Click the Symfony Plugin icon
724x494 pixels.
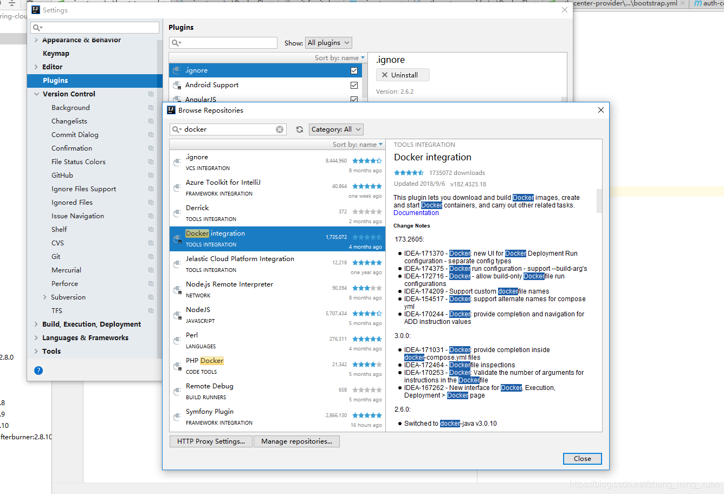[x=177, y=417]
